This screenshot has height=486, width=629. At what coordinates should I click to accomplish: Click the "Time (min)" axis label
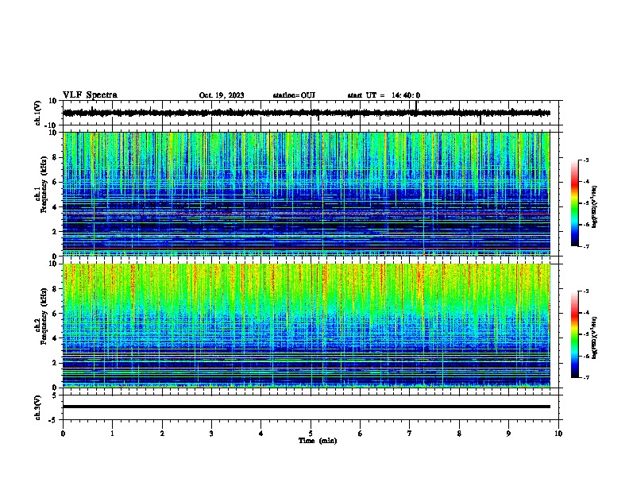click(318, 441)
